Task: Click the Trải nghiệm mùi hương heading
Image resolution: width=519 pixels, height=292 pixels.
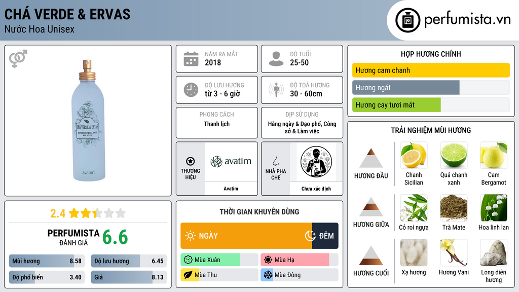Action: [431, 130]
